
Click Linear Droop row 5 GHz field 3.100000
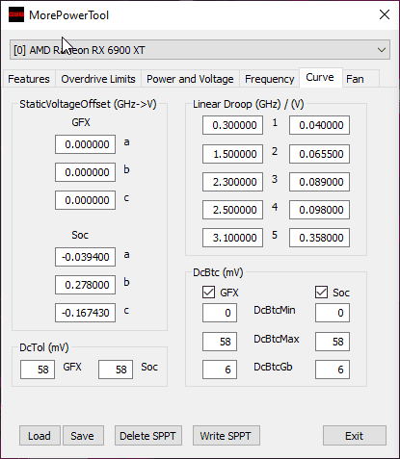232,238
